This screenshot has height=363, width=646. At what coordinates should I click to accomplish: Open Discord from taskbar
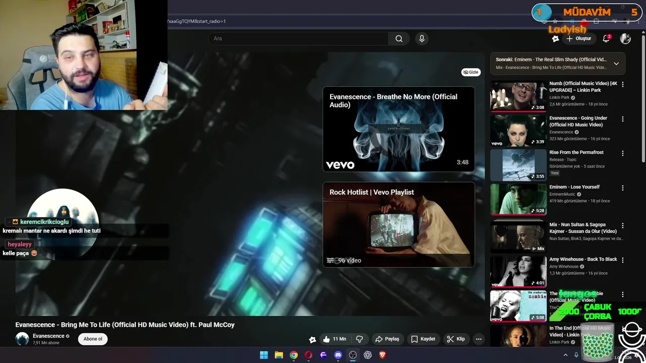[x=338, y=355]
